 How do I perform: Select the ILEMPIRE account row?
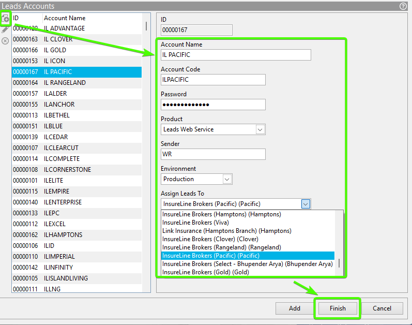tap(77, 191)
